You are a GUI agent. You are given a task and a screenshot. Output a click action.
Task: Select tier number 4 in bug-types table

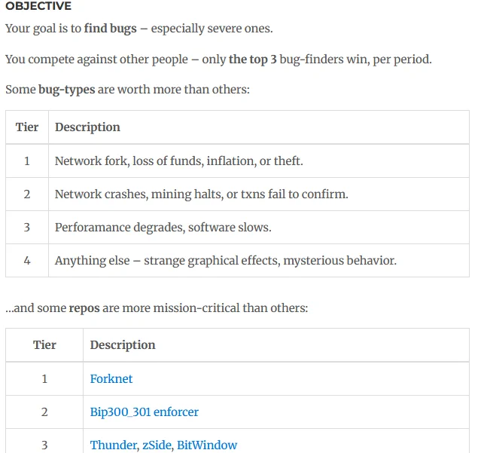pos(27,261)
